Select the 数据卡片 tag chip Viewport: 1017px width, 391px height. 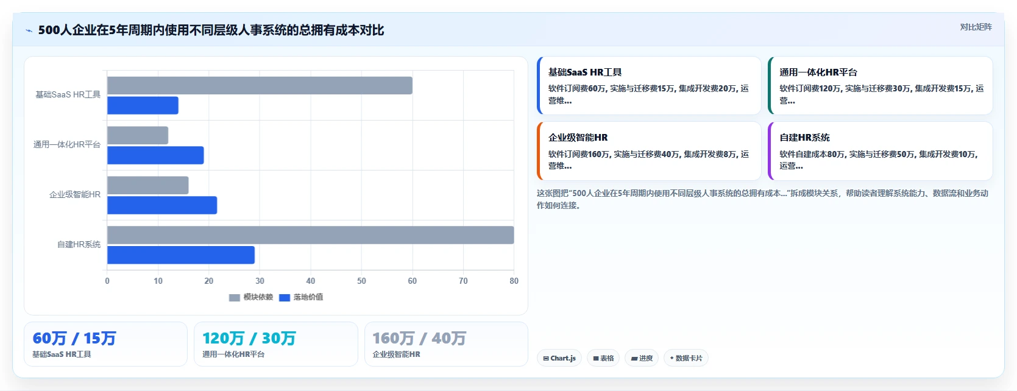[x=686, y=358]
